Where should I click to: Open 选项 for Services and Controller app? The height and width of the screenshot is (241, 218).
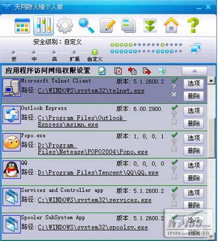tap(193, 193)
